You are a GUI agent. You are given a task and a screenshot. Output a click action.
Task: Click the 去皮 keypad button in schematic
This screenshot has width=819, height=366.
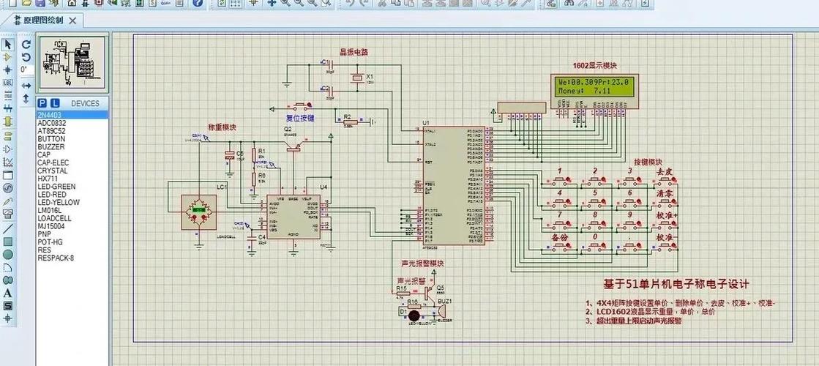[665, 181]
